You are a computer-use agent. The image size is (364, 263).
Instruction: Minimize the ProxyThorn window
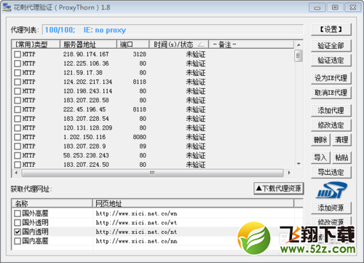[317, 7]
